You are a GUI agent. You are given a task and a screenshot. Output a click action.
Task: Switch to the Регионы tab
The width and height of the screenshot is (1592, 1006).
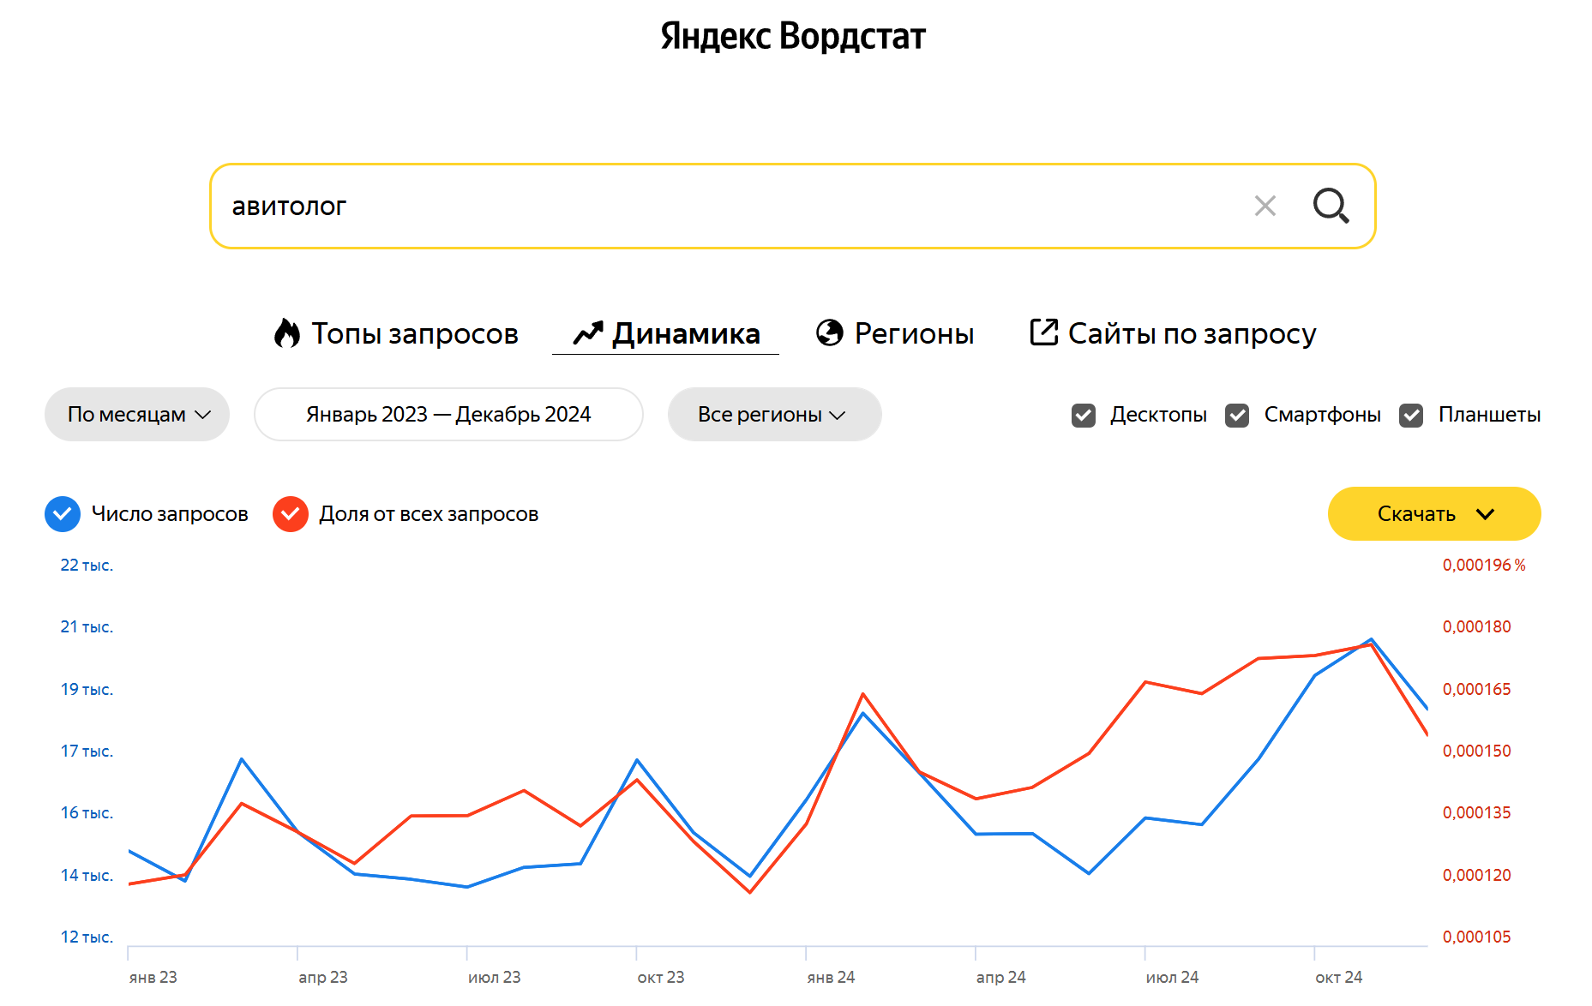914,333
